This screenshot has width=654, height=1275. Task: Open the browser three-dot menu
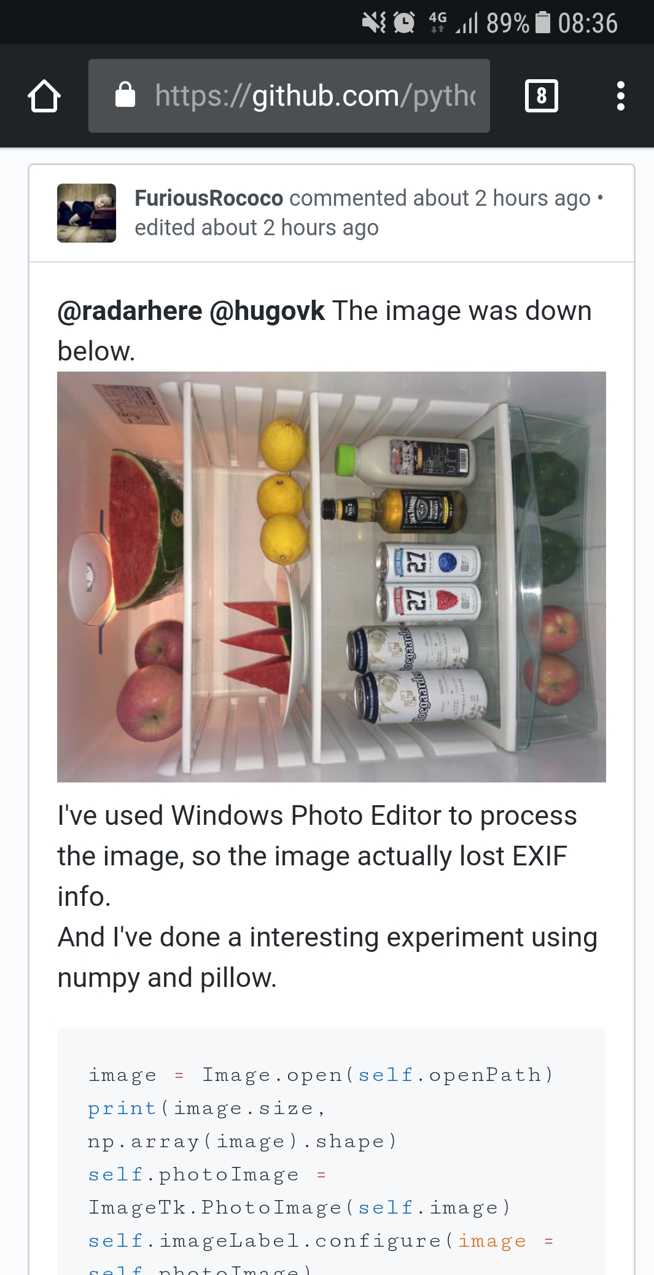[621, 96]
